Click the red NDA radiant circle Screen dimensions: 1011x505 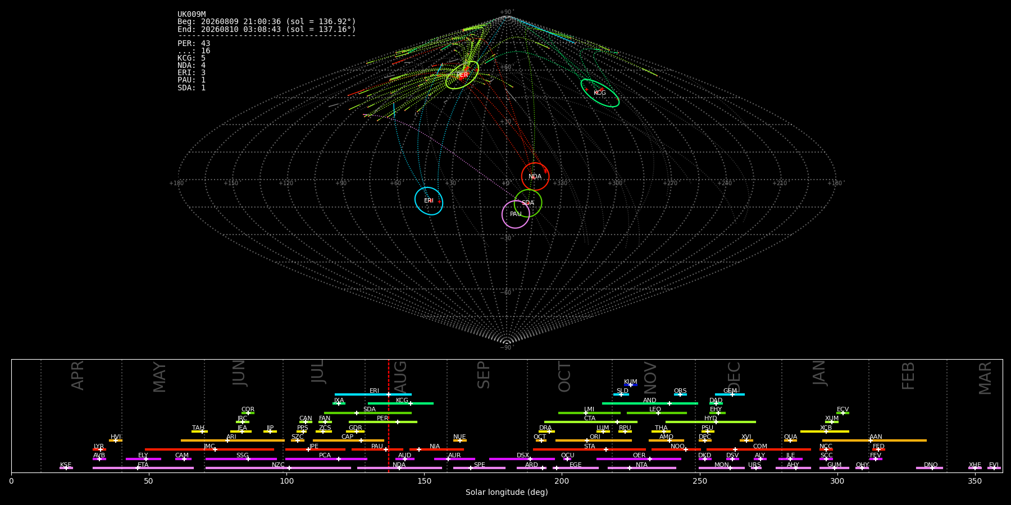click(535, 177)
